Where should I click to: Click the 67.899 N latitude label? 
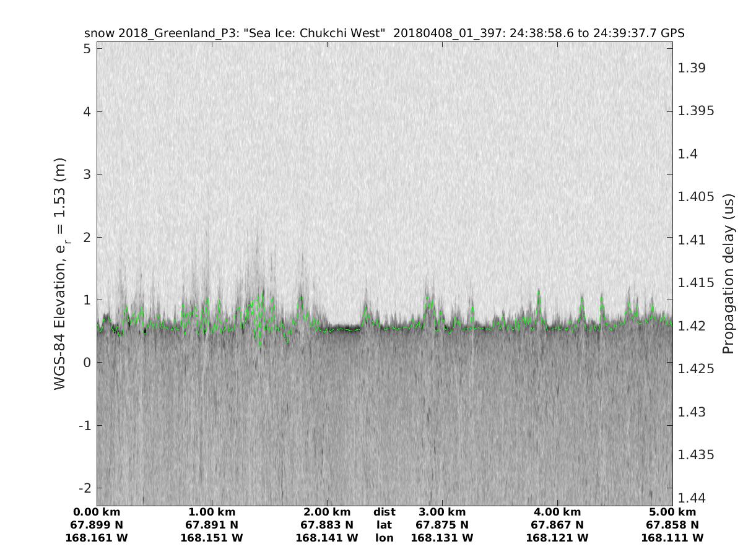[97, 525]
